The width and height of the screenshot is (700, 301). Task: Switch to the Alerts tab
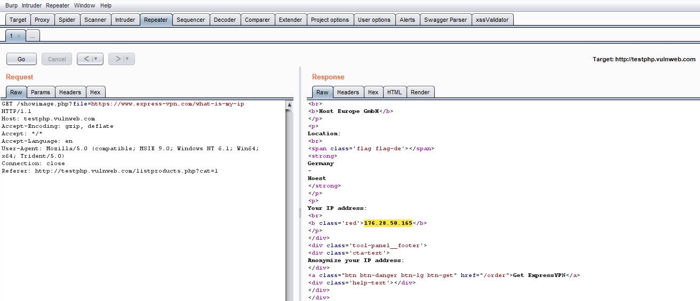pyautogui.click(x=407, y=20)
